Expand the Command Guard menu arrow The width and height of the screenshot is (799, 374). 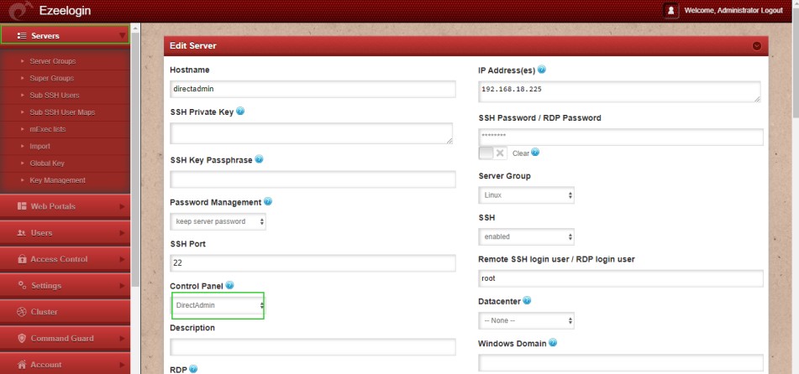(x=123, y=339)
